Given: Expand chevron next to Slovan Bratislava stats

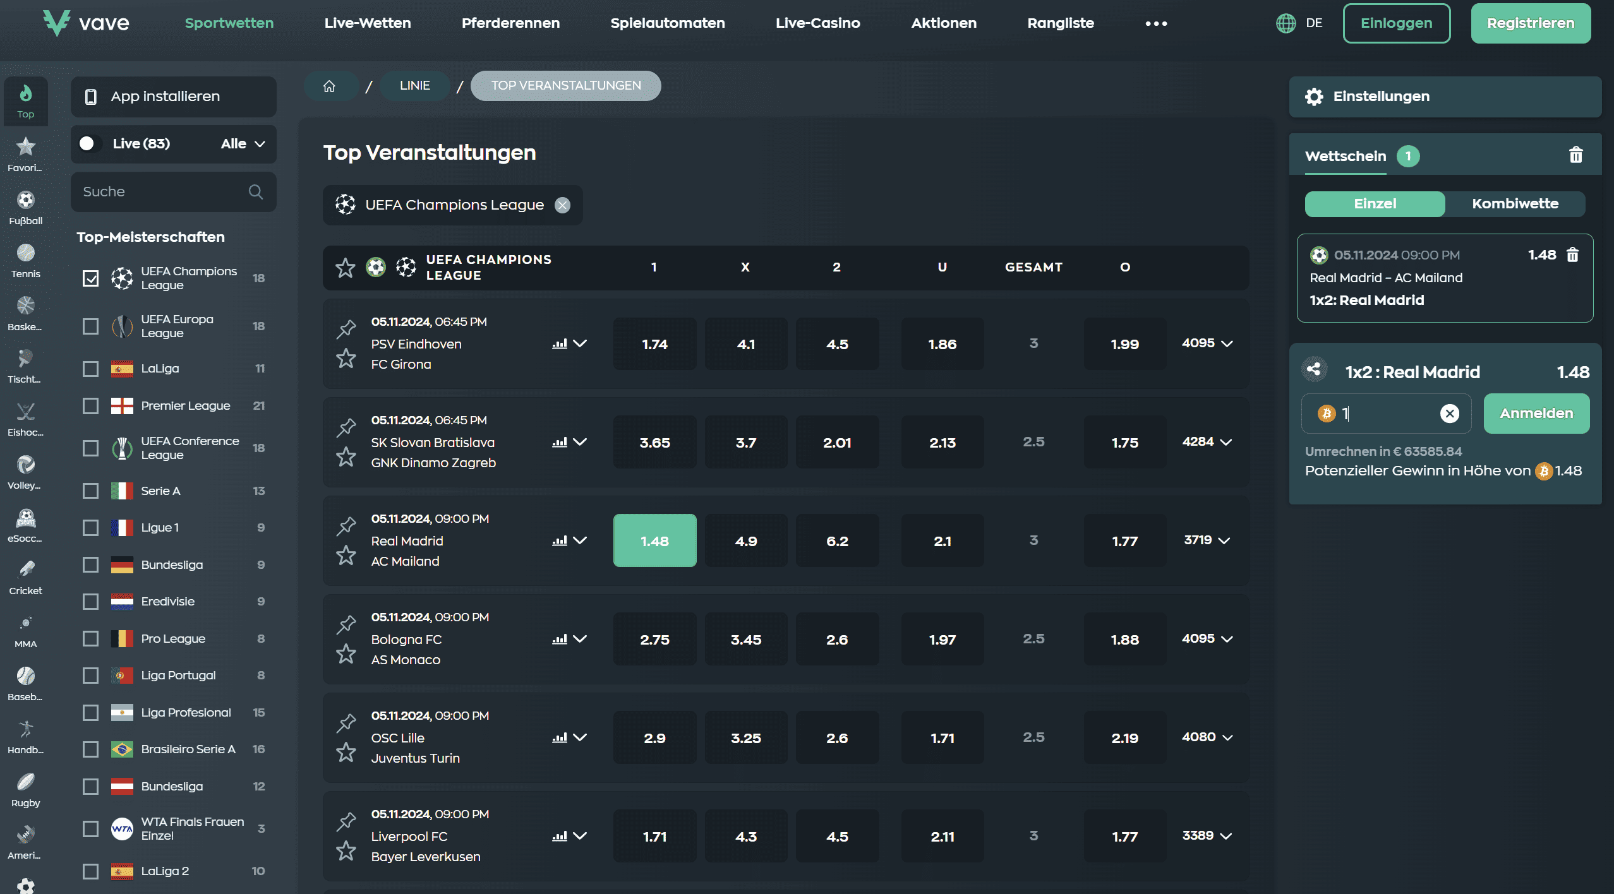Looking at the screenshot, I should click(580, 442).
